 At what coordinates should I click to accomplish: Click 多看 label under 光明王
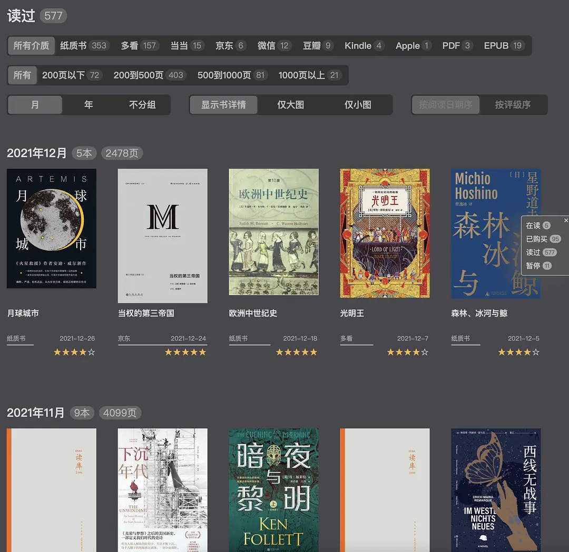[x=346, y=338]
